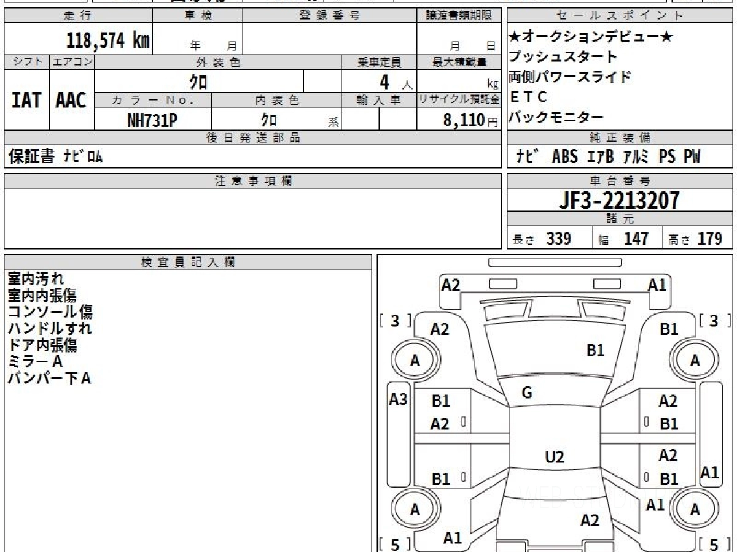737x552 pixels.
Task: Click the 車検 header cell
Action: (x=197, y=16)
